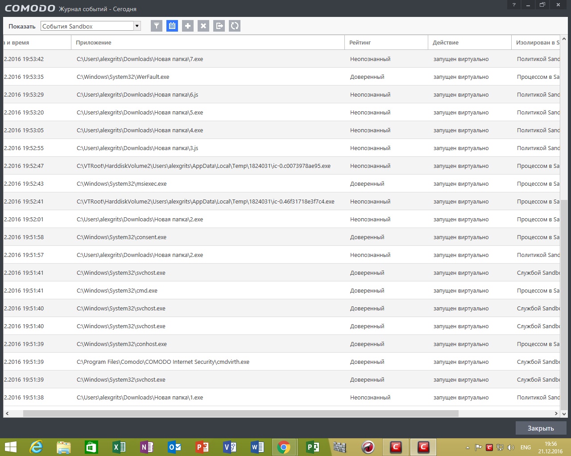Select the consent.exe log entry
Screen dimensions: 571x456
281,237
